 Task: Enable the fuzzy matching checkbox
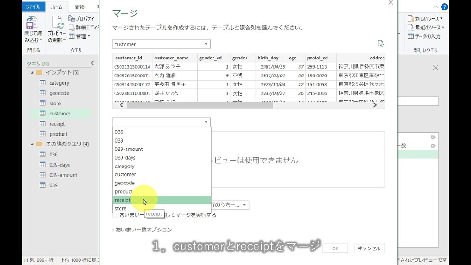coord(115,215)
